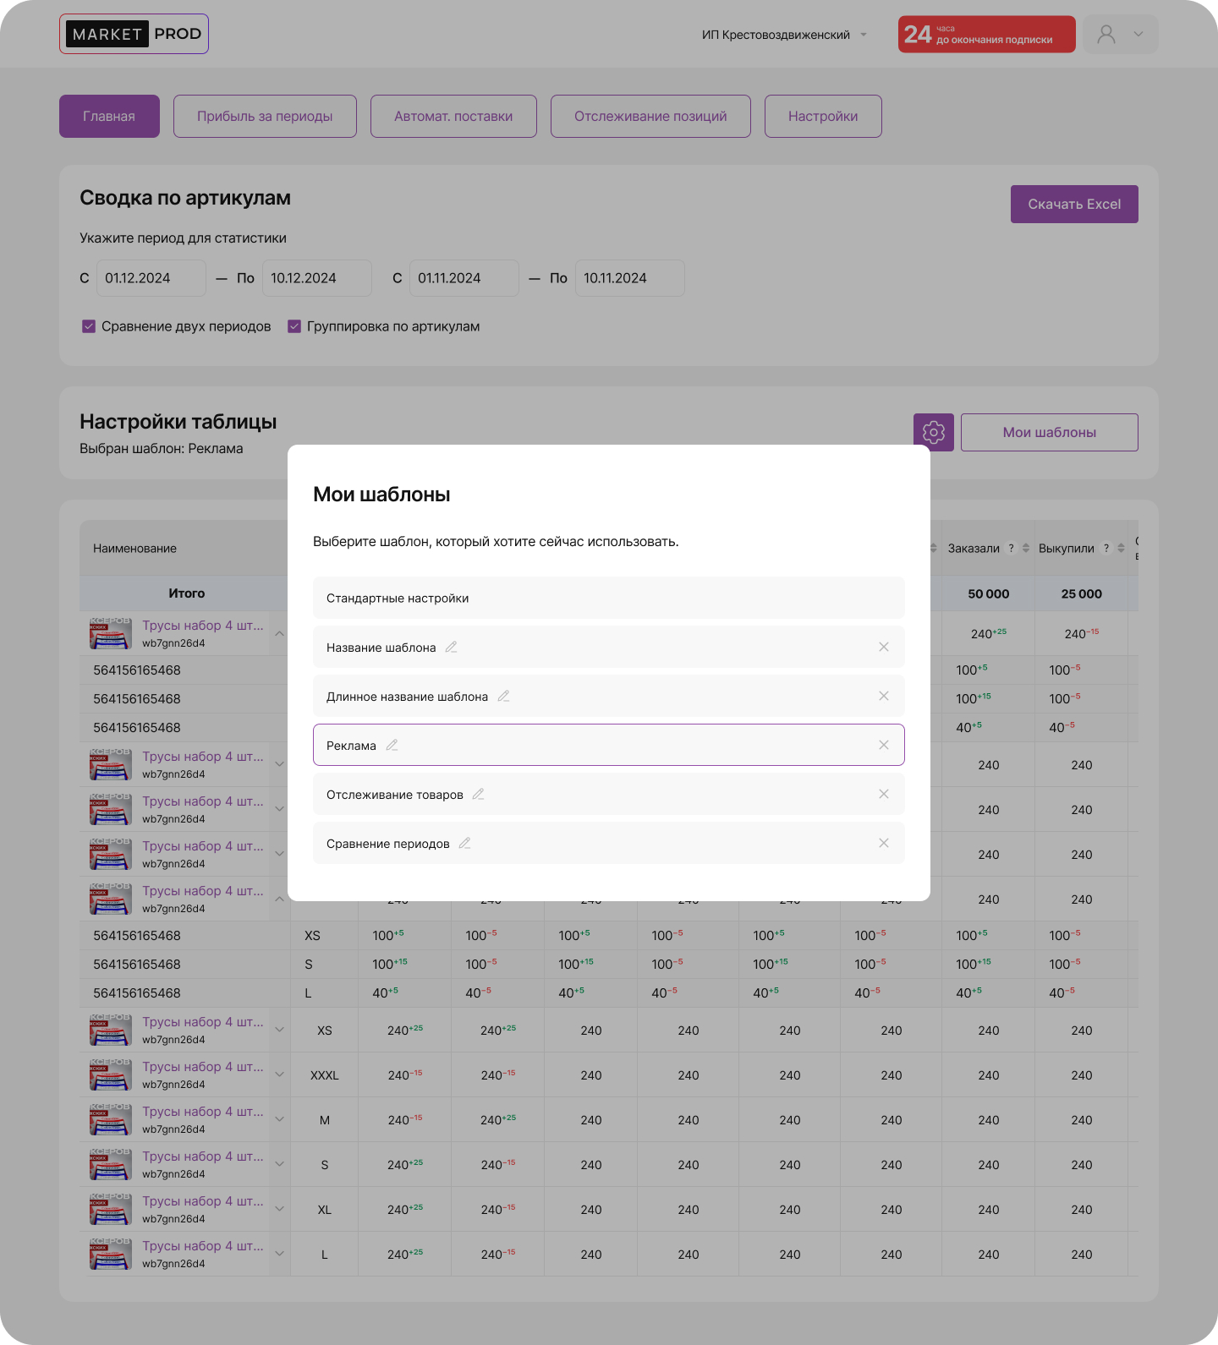Expand the profile menu chevron

click(x=1138, y=35)
